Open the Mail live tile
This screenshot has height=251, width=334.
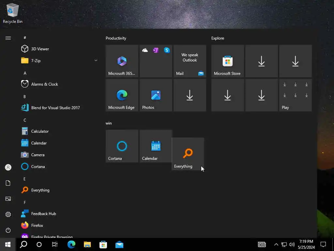coord(190,61)
